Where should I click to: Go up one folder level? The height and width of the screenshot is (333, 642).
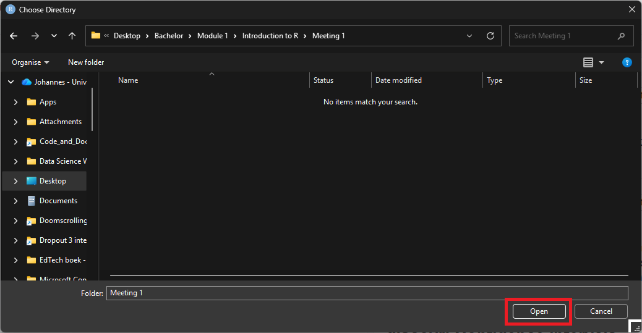coord(72,36)
